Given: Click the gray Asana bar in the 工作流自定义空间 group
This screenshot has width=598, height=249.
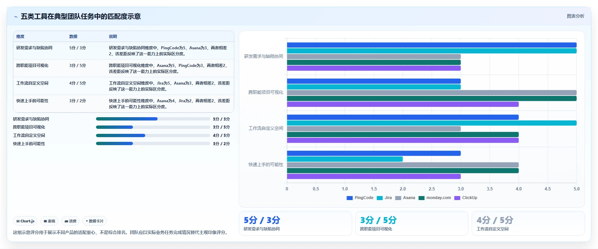Looking at the screenshot, I should 374,129.
